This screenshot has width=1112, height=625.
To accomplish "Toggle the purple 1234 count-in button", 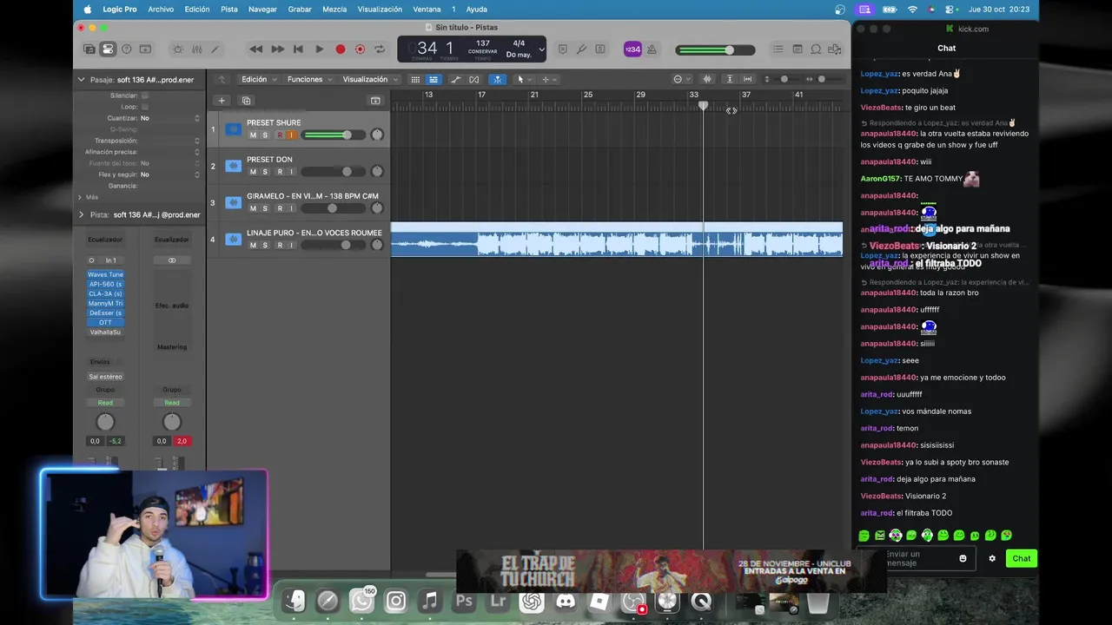I will point(632,49).
